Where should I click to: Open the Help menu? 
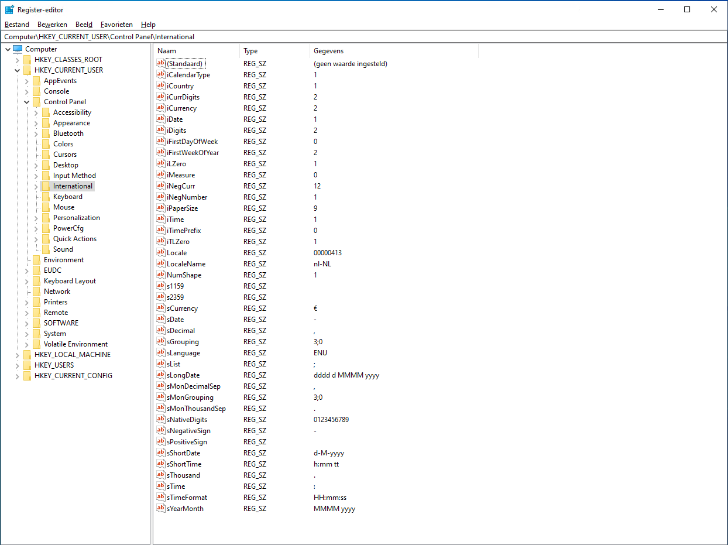[x=148, y=25]
